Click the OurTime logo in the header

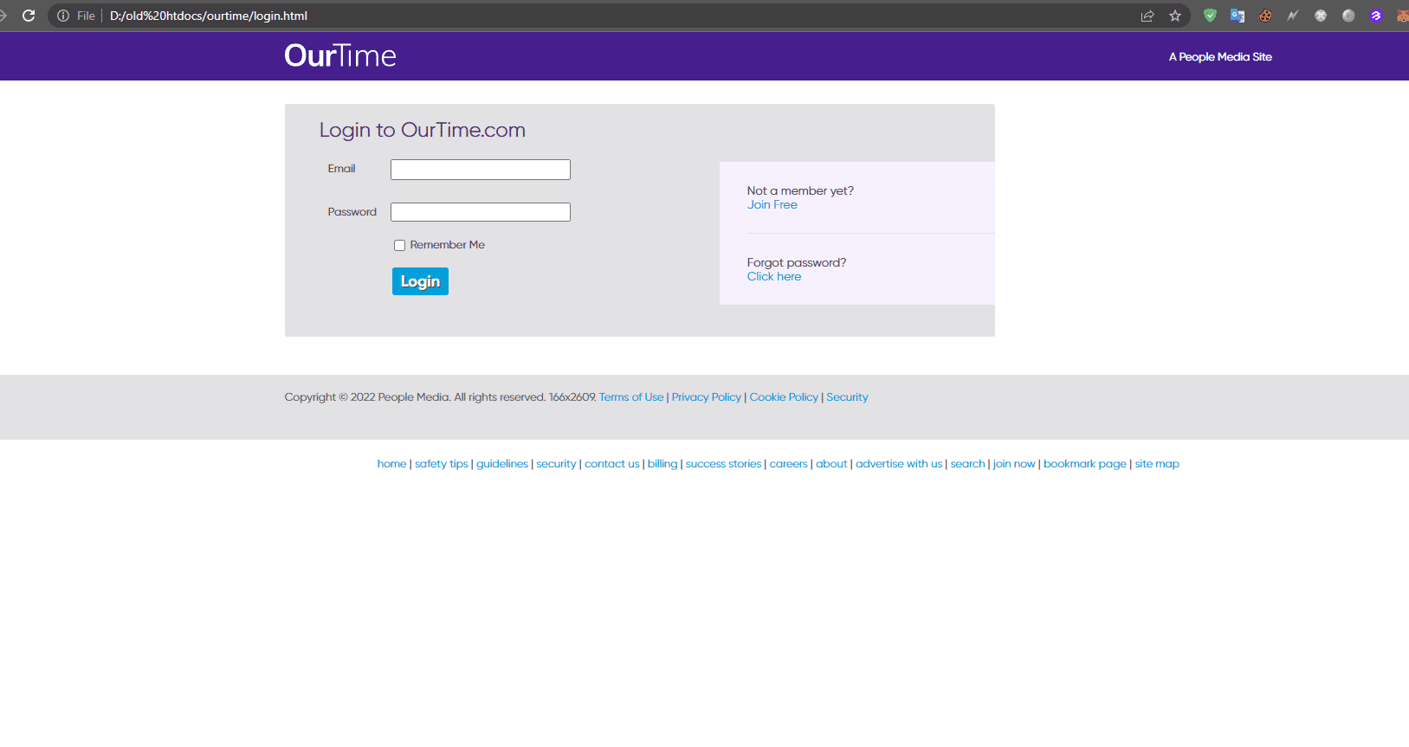(340, 56)
